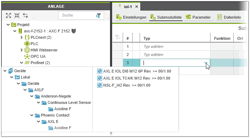This screenshot has width=250, height=138.
Task: Expand the PLCnext (2) node
Action: [22, 37]
